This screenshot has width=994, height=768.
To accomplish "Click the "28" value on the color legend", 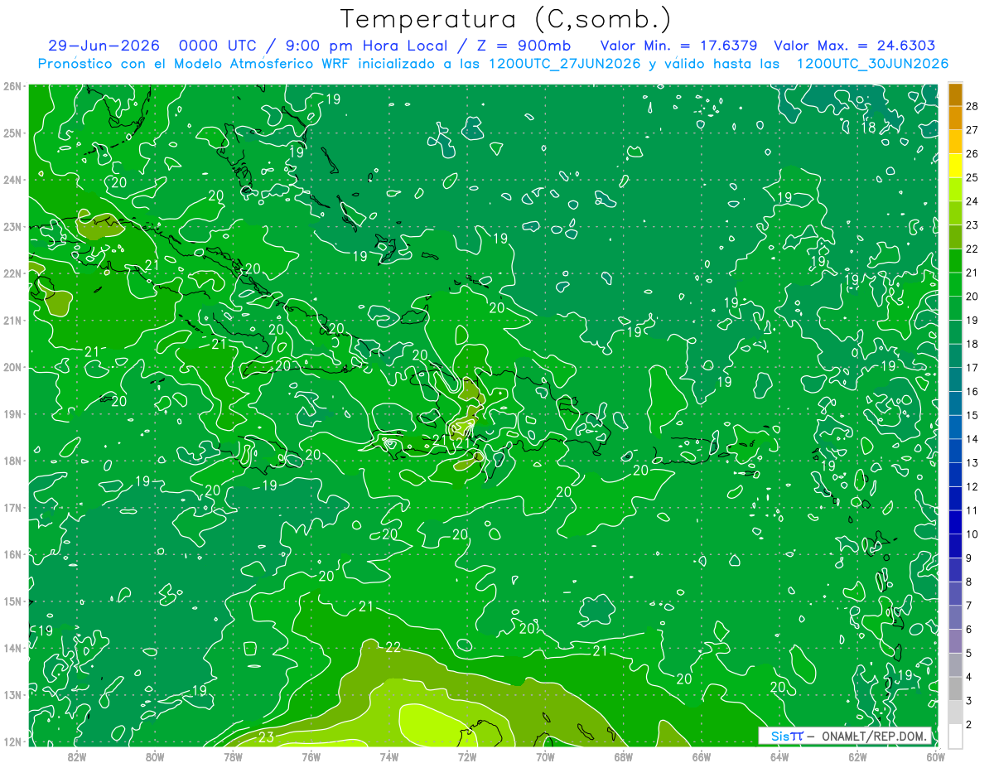I will pos(972,106).
